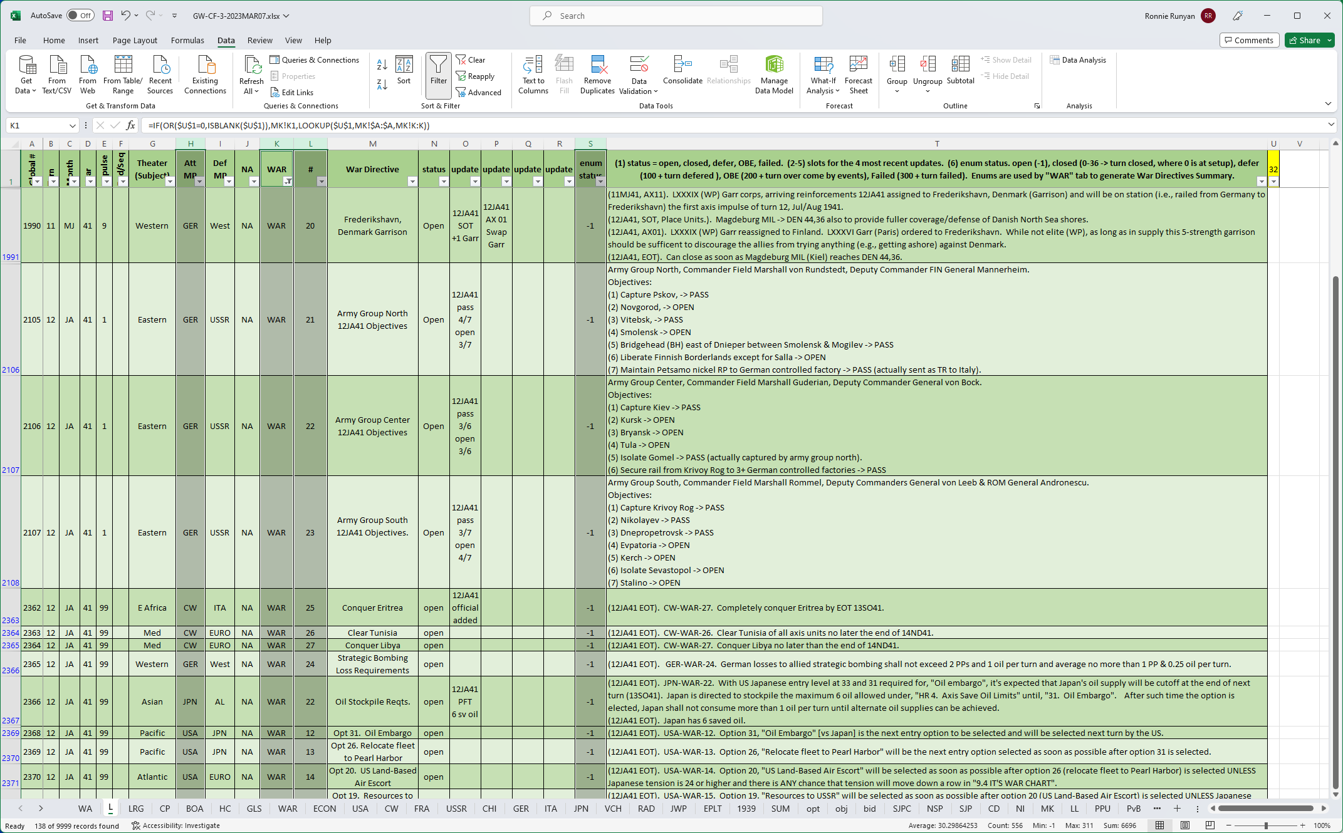Switch to Page Break Preview view
1343x833 pixels.
click(x=1210, y=825)
